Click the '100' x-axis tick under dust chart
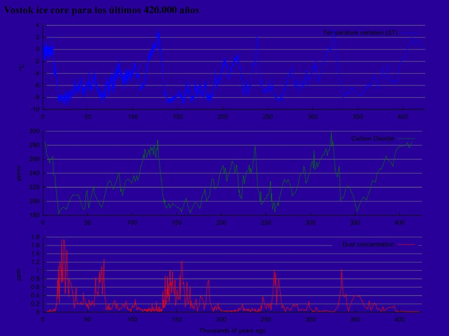Screen dimensions: 449x336 [132, 319]
